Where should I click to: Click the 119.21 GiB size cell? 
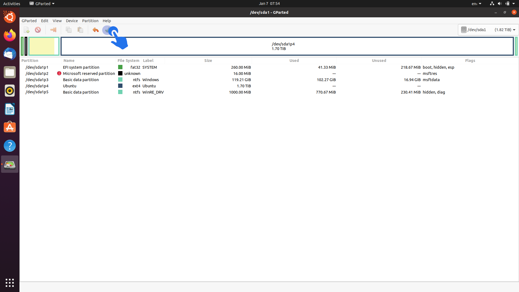coord(241,79)
